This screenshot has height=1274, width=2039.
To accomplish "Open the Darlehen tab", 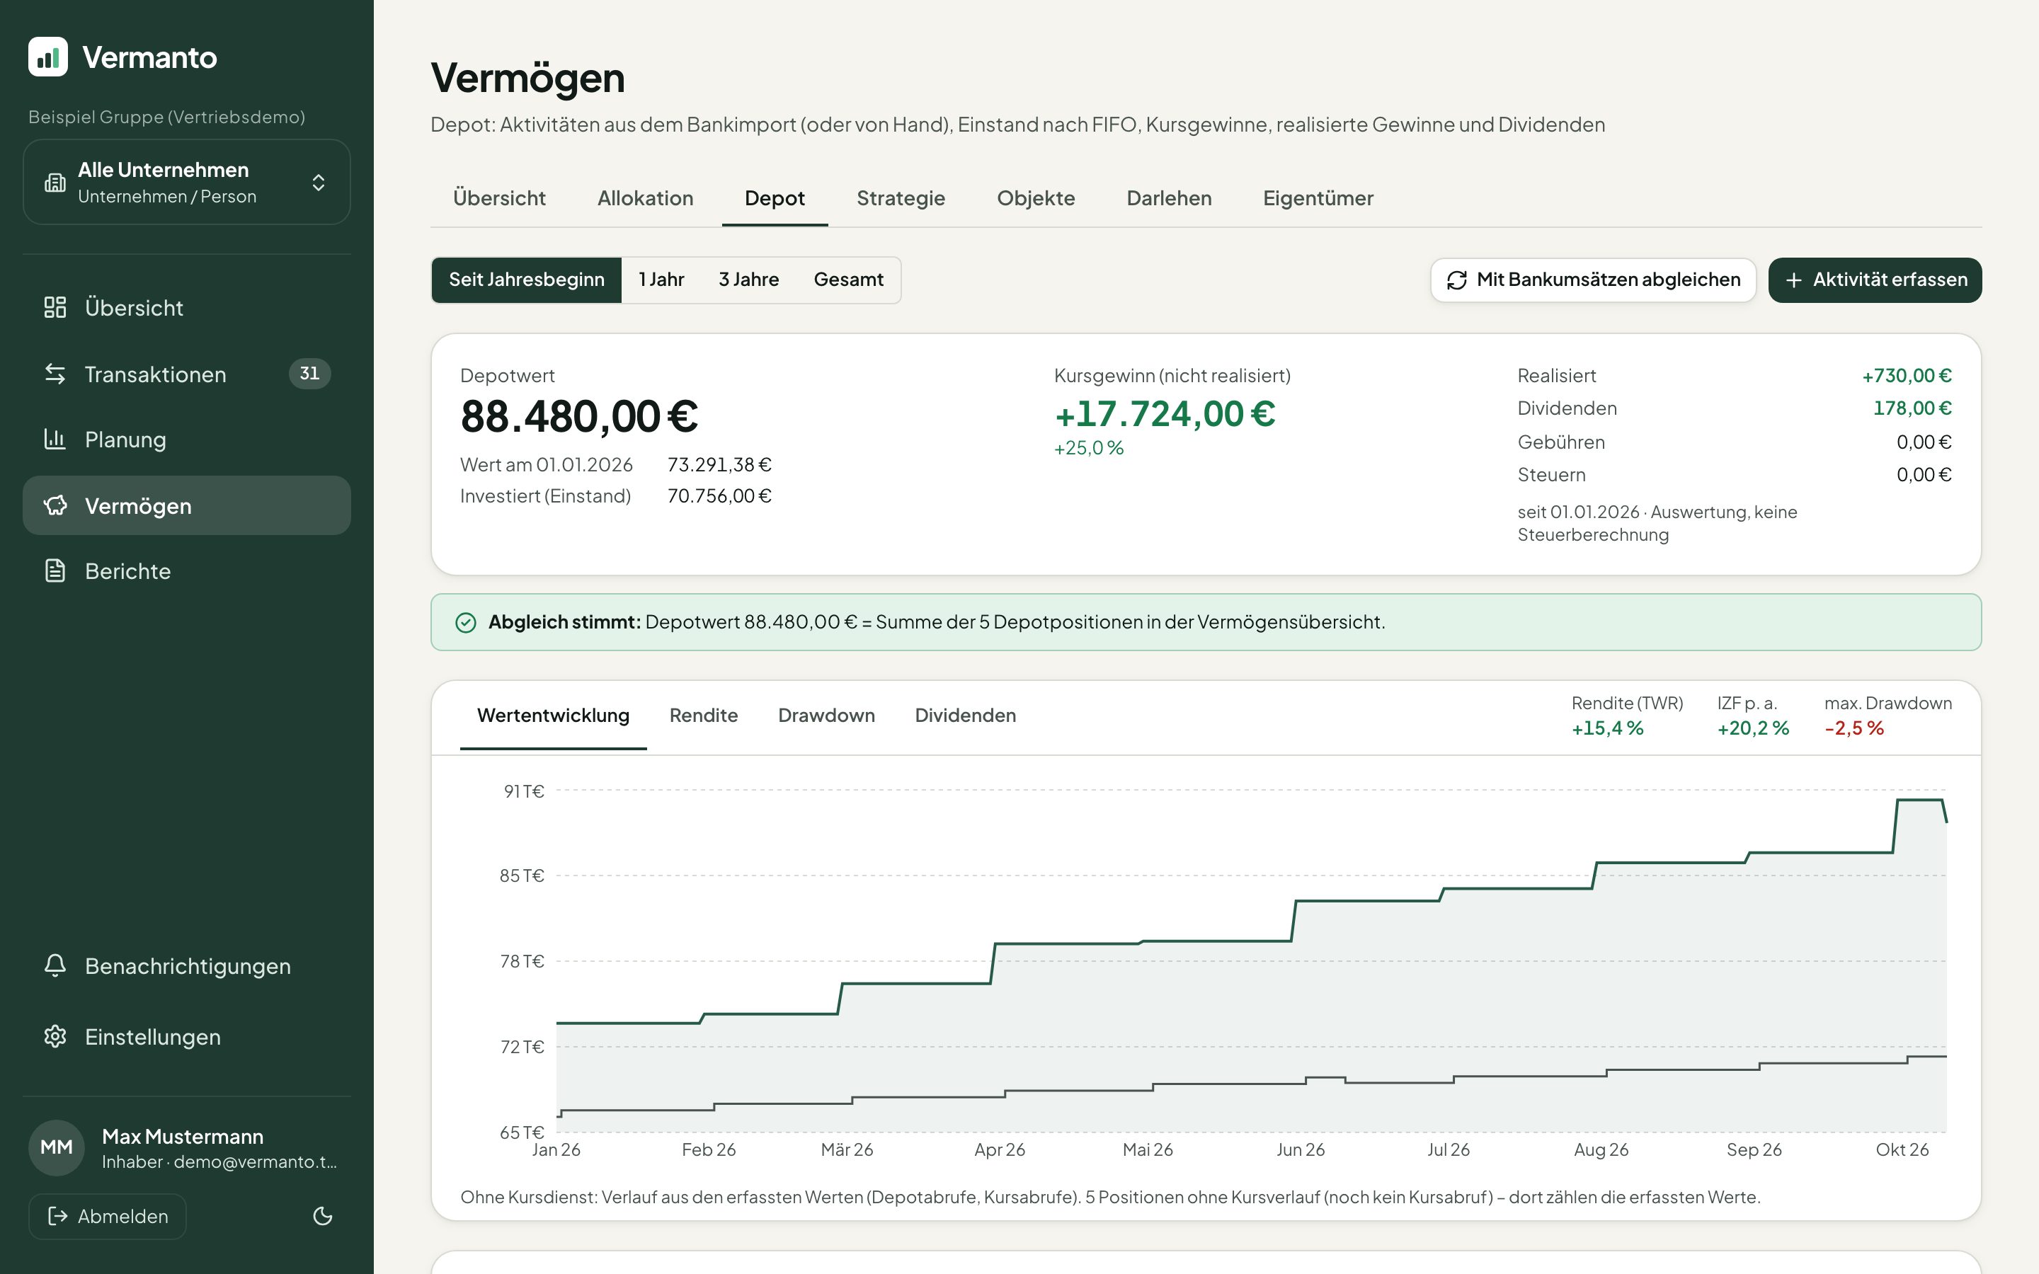I will [1169, 198].
